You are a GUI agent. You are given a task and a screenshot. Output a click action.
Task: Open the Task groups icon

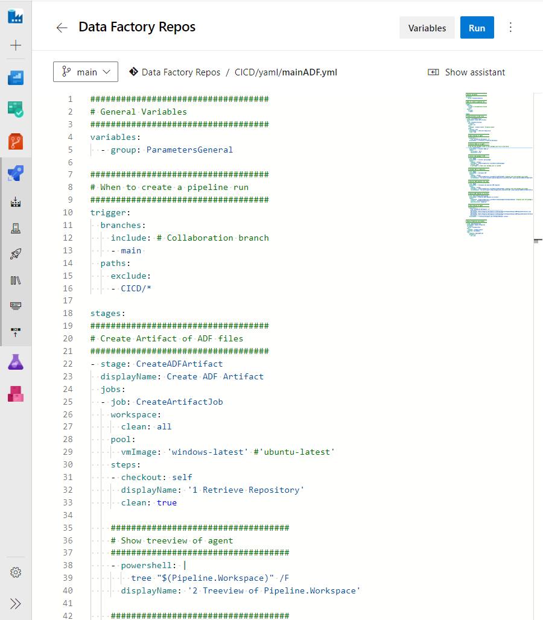(x=16, y=305)
